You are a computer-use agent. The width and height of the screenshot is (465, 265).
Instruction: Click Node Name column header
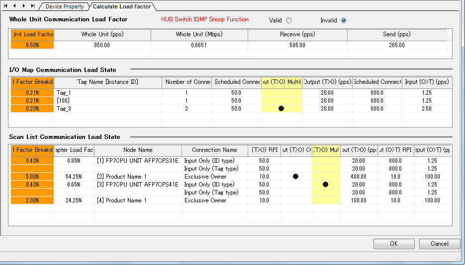click(138, 150)
